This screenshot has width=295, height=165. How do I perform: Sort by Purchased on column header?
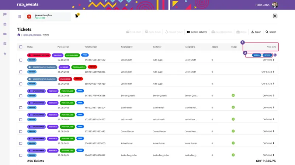pos(63,47)
